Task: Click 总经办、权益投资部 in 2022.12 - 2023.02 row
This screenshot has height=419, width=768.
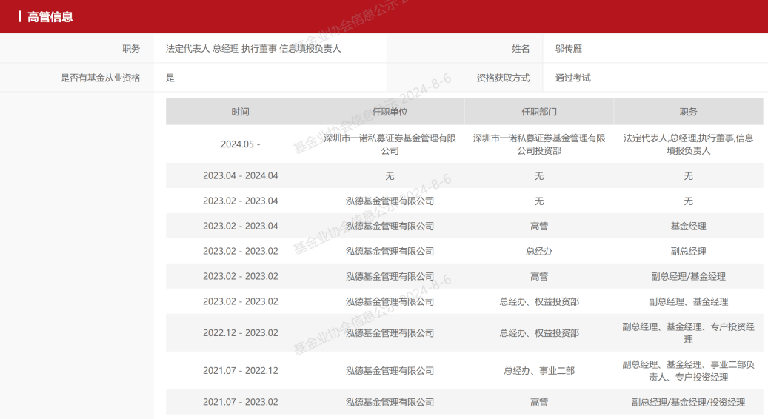Action: 539,333
